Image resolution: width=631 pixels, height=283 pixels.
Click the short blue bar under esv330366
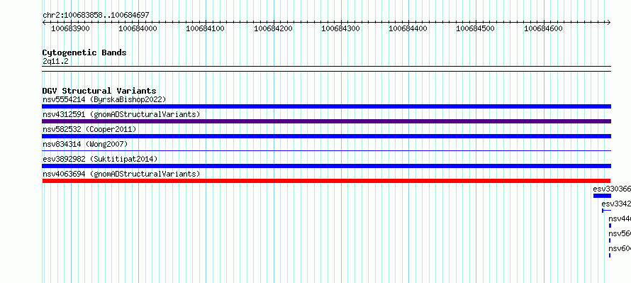[x=602, y=196]
